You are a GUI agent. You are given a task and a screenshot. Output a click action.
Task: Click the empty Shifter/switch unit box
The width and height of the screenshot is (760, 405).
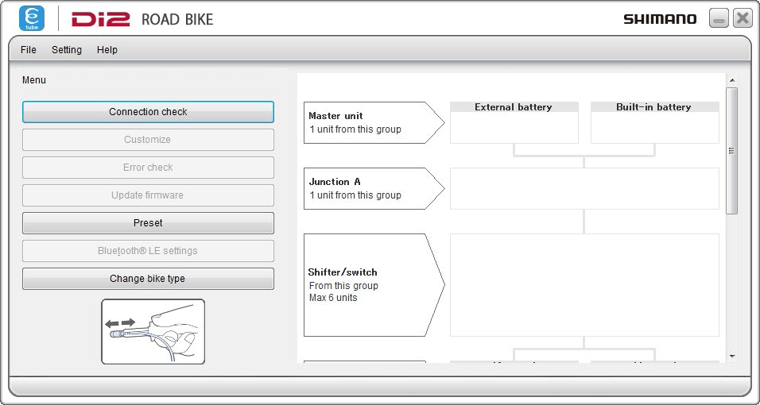pyautogui.click(x=584, y=285)
